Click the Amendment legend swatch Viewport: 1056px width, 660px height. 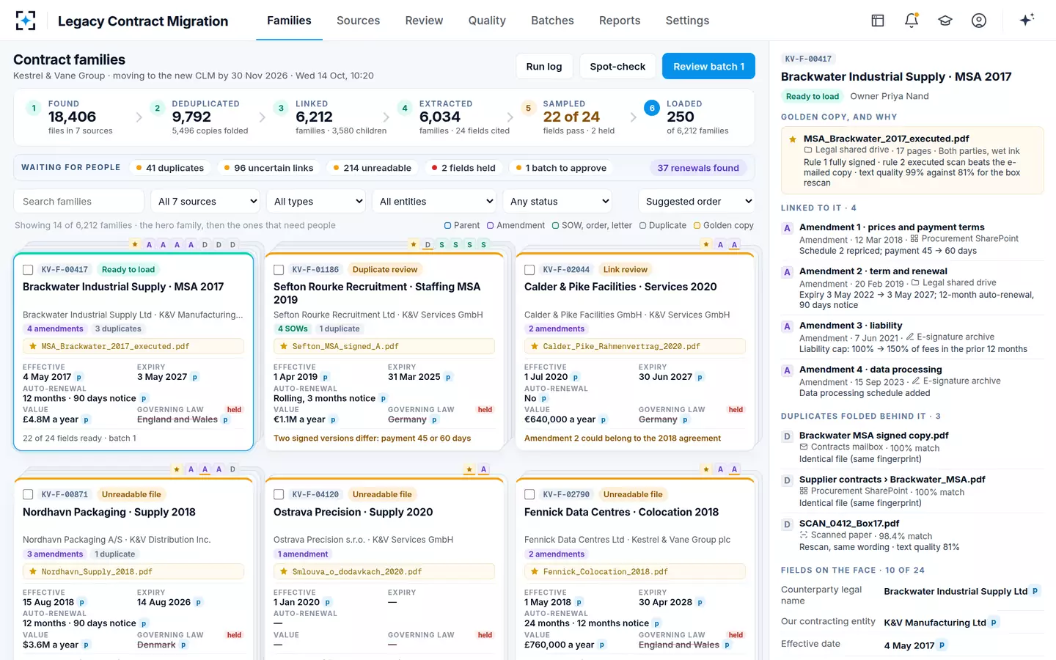point(491,226)
